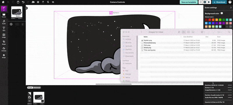This screenshot has height=105, width=233.
Task: Click the Background color info icon
Action: 222,13
